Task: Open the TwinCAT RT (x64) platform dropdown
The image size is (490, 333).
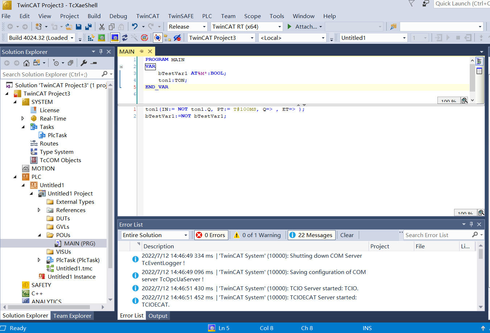Action: pyautogui.click(x=246, y=27)
